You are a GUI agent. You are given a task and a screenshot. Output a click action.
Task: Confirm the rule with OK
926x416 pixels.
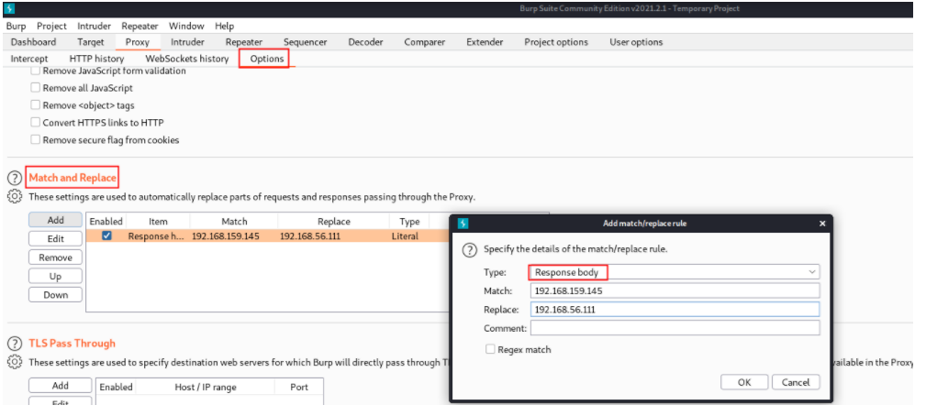coord(744,382)
